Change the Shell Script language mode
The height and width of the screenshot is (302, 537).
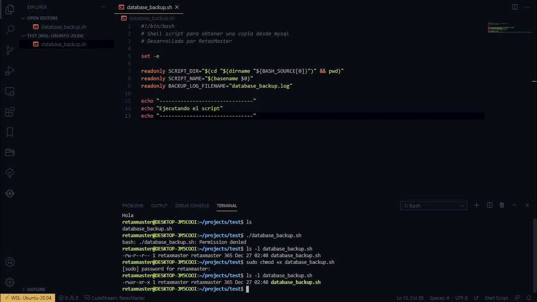496,298
